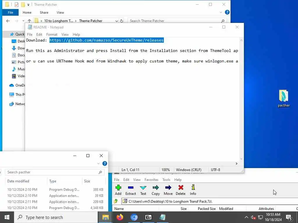The height and width of the screenshot is (223, 298).
Task: Click the network tray icon
Action: [260, 217]
